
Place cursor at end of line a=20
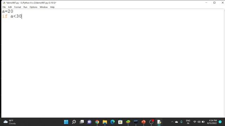click(x=13, y=11)
